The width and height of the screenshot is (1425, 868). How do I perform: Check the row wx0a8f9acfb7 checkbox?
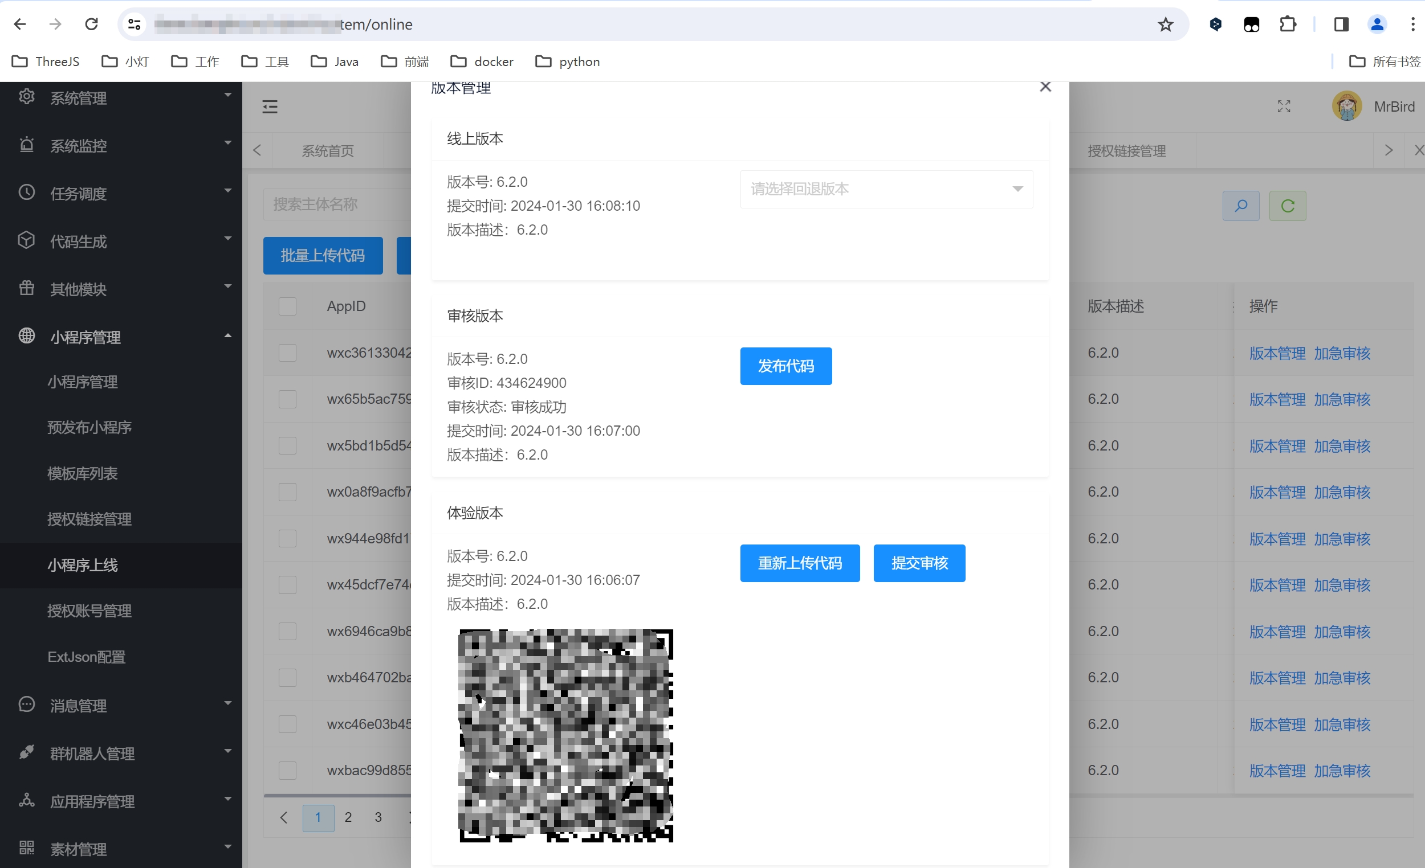[x=287, y=492]
